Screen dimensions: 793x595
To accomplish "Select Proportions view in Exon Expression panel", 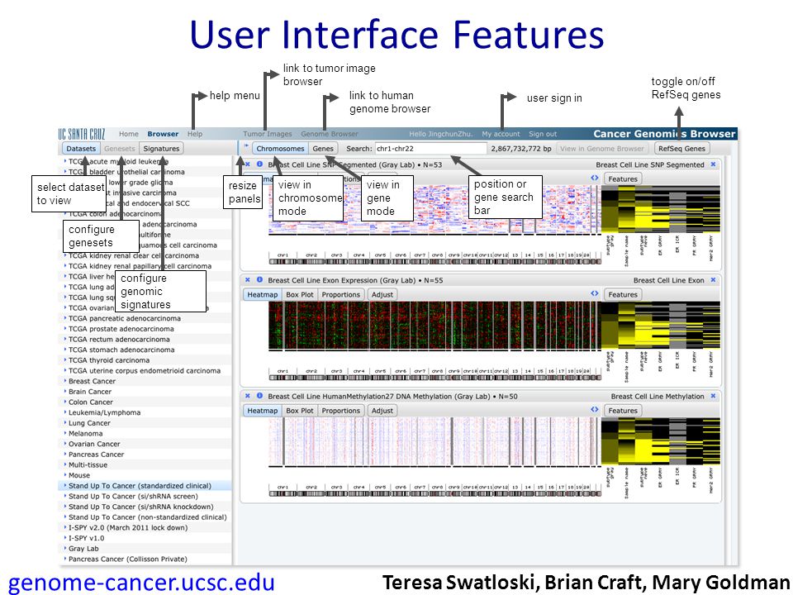I will pyautogui.click(x=341, y=294).
